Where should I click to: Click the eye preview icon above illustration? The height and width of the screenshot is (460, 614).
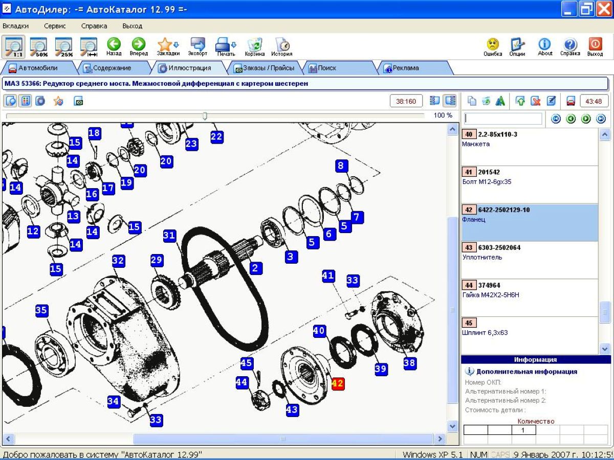(x=78, y=101)
